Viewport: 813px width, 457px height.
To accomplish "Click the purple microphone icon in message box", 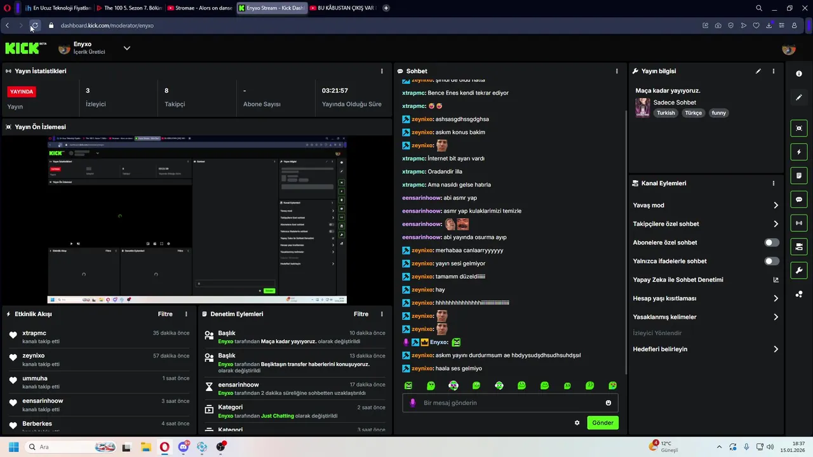I will point(413,403).
